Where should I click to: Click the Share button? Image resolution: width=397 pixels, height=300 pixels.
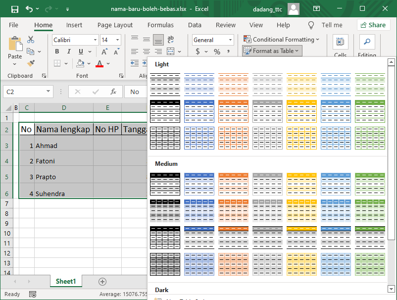[x=374, y=25]
